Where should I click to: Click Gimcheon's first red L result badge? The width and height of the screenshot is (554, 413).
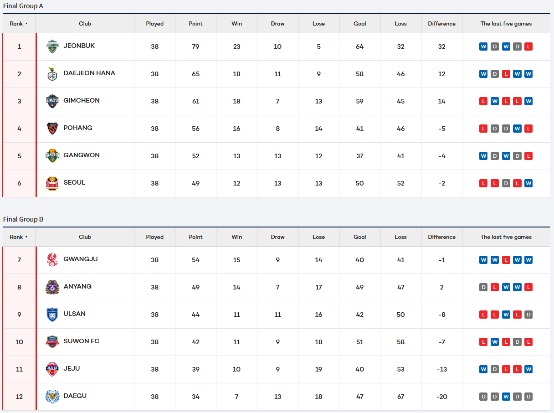[483, 101]
